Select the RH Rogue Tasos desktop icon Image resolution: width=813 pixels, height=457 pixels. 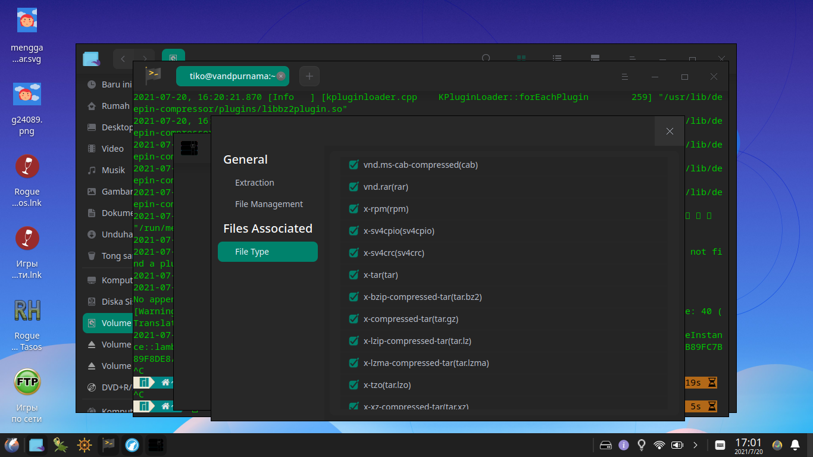tap(27, 324)
